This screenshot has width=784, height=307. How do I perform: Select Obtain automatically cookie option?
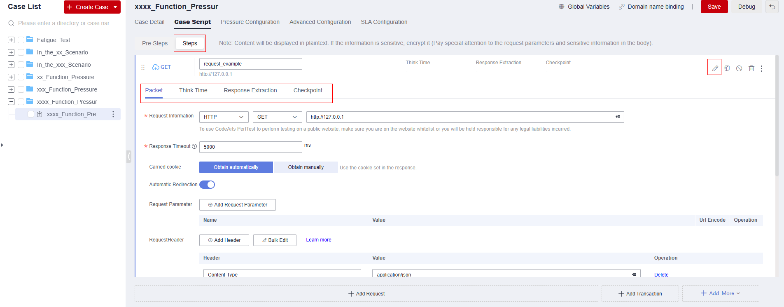[236, 167]
